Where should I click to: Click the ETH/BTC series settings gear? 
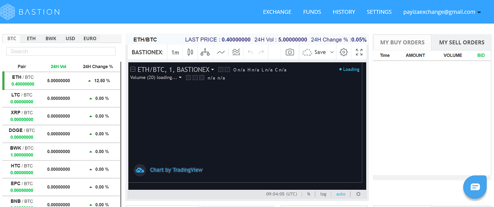coord(227,69)
